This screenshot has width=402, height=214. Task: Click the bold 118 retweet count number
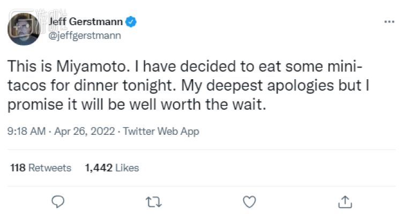[x=18, y=168]
